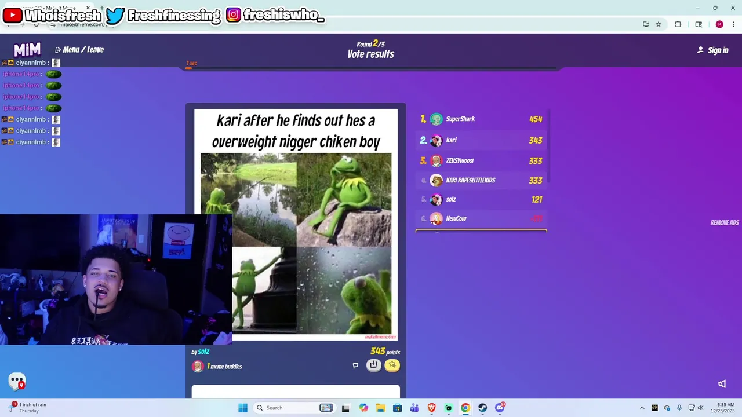
Task: Click the meme buddies avatar
Action: (198, 366)
